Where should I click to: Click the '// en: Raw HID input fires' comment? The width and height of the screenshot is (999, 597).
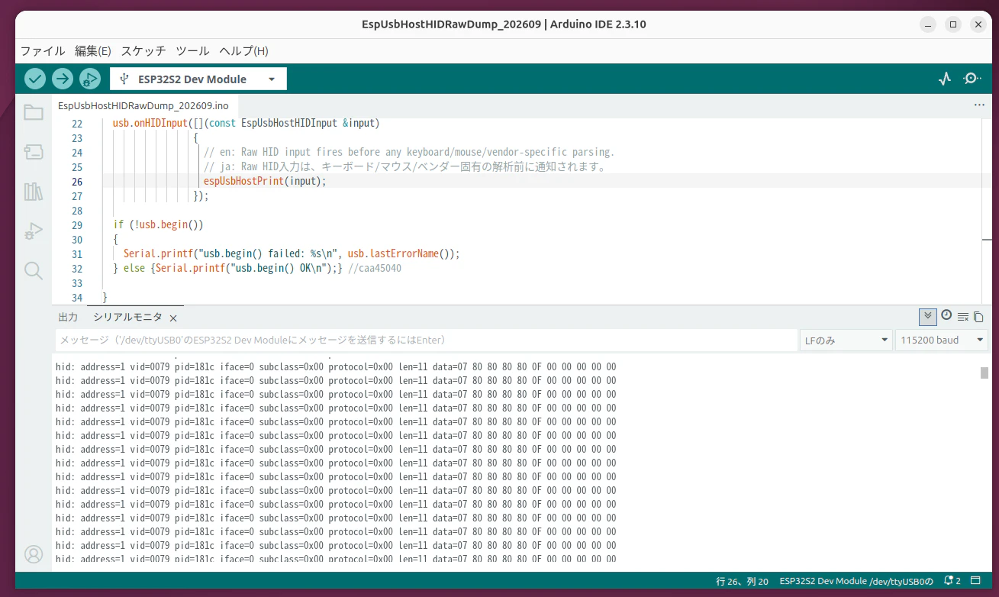[x=409, y=153]
